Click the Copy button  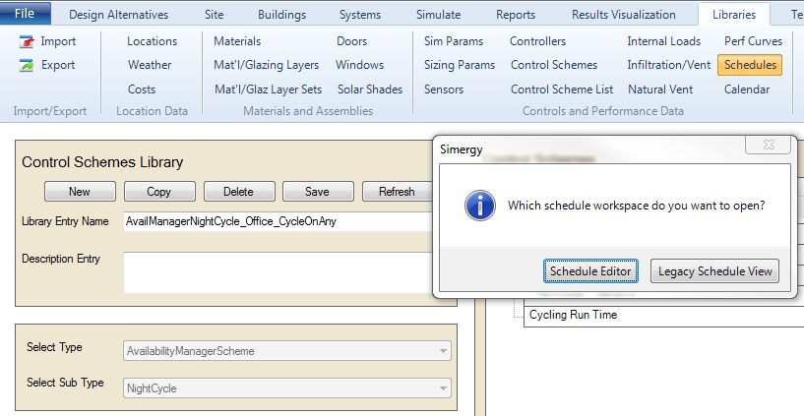click(159, 192)
